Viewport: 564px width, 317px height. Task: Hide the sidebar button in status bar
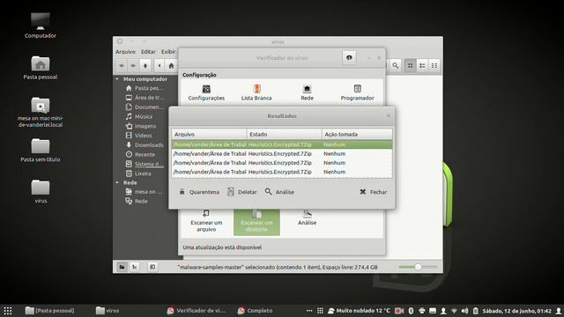point(152,267)
